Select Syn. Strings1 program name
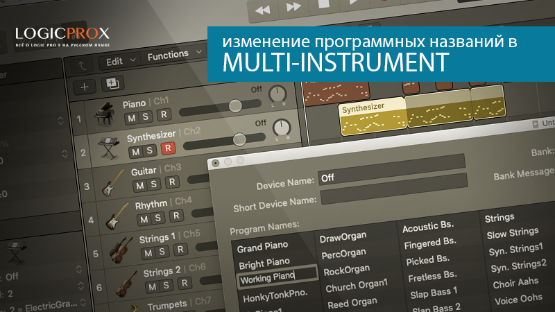 [515, 250]
